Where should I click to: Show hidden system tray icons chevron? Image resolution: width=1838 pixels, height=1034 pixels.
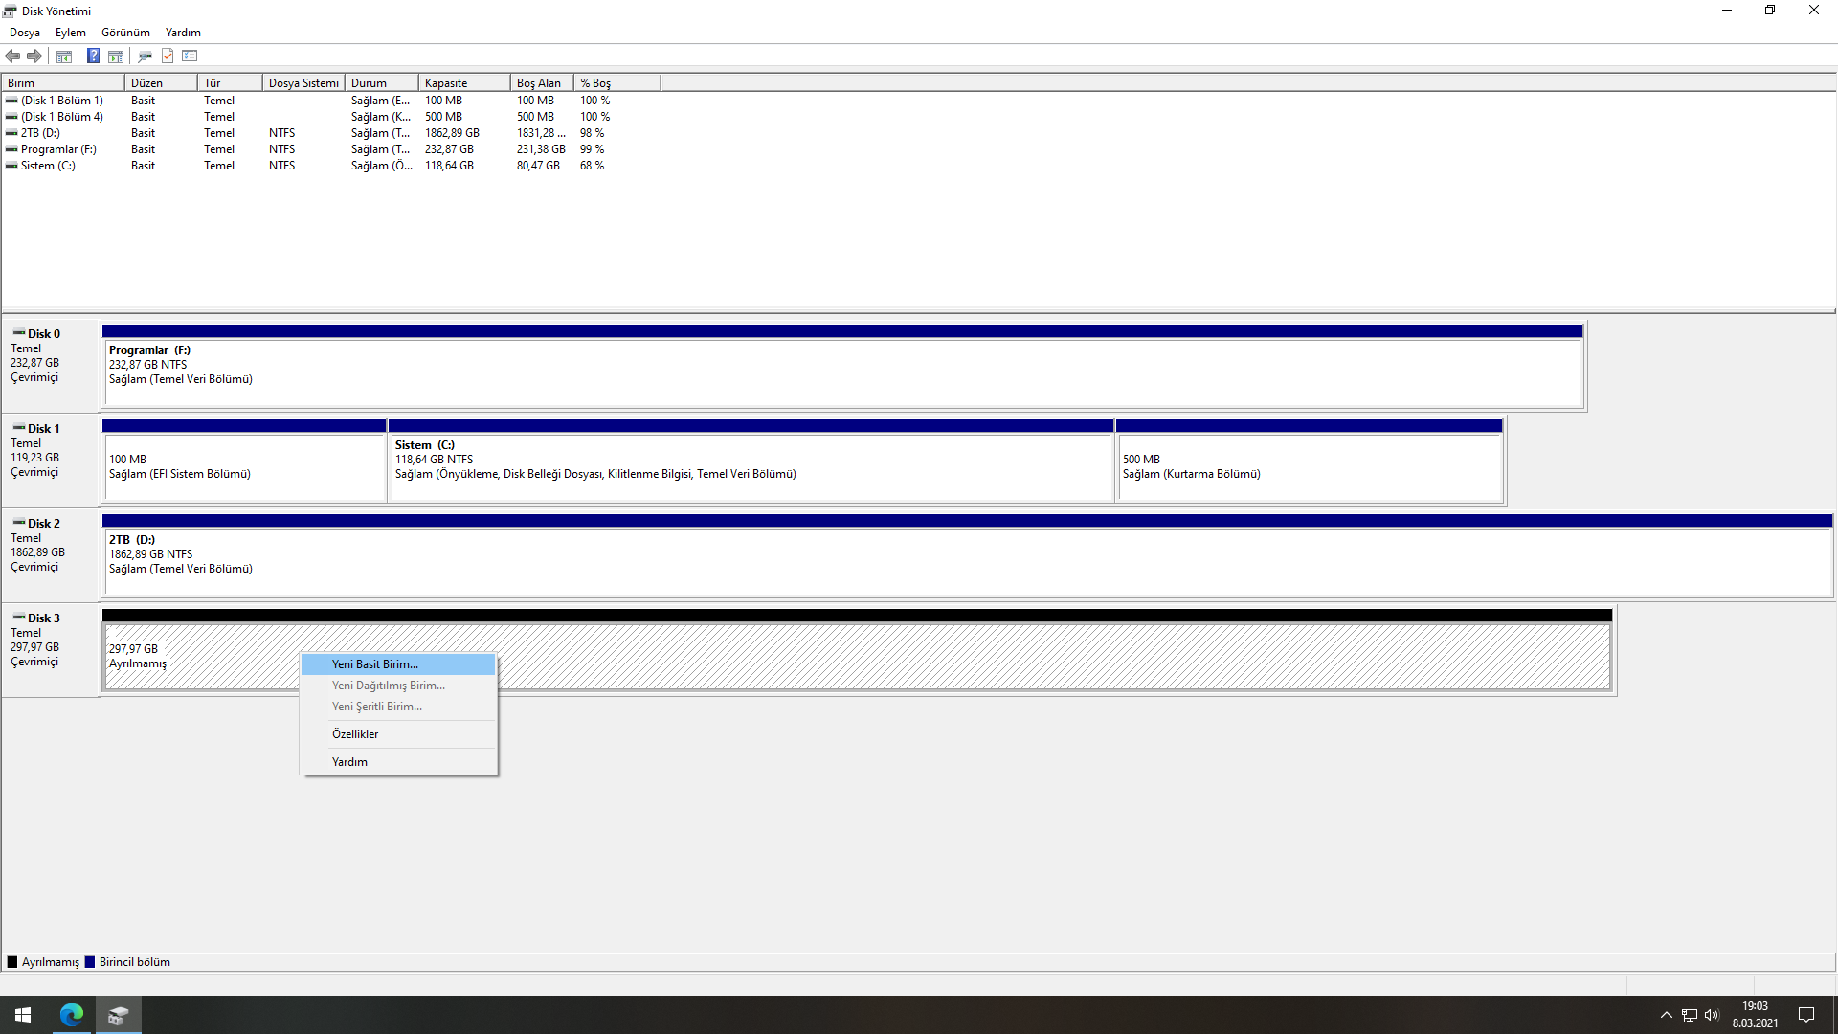pyautogui.click(x=1666, y=1015)
